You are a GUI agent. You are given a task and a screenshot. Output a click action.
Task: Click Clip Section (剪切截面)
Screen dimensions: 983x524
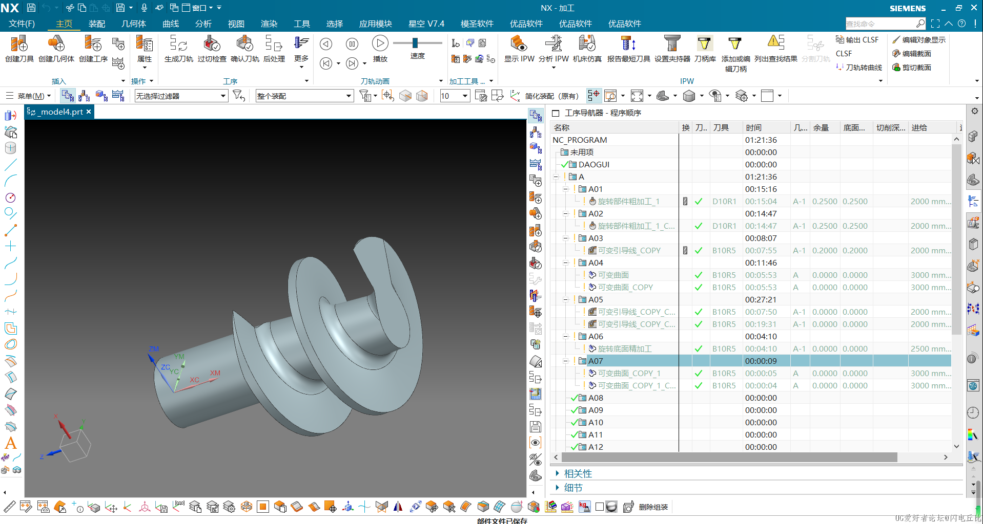(911, 67)
